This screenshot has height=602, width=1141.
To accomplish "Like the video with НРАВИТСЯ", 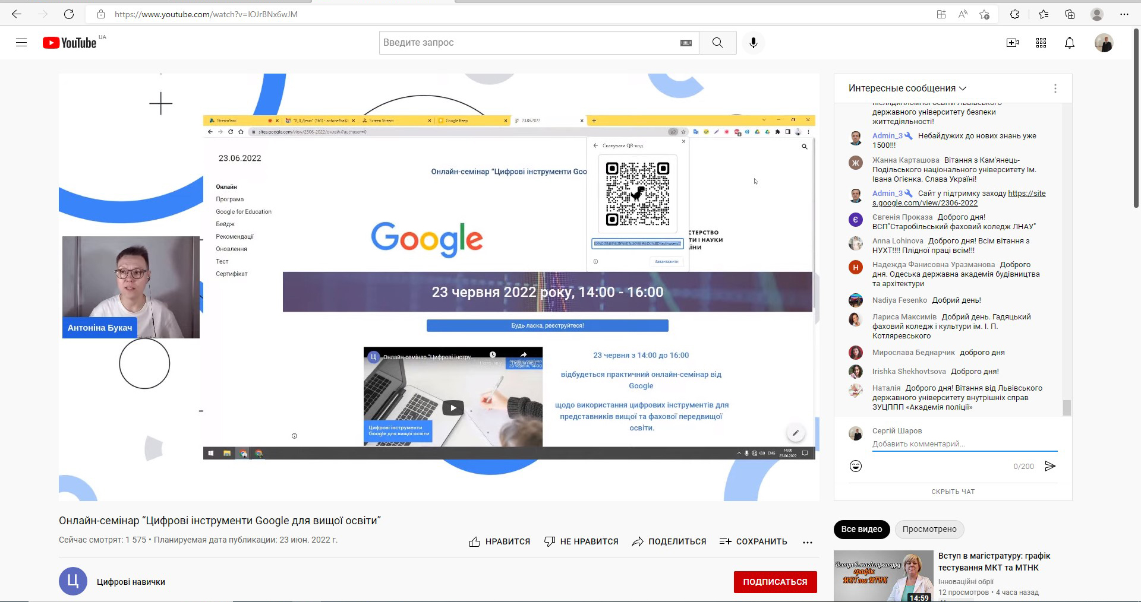I will pyautogui.click(x=500, y=541).
